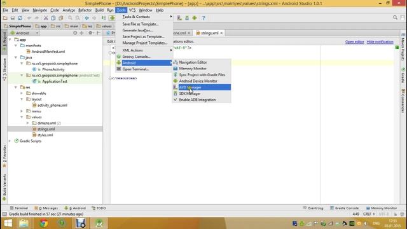Click the SDK Manager toolbar icon
This screenshot has height=229, width=407.
point(187,18)
